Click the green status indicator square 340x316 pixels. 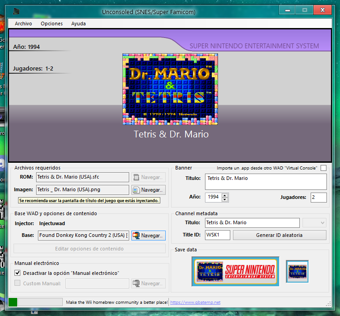[13, 302]
